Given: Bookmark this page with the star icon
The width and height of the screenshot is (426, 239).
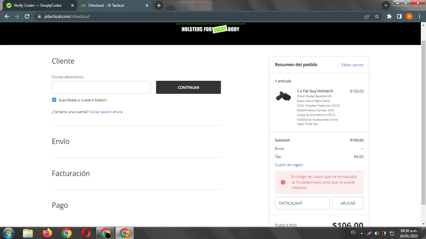Looking at the screenshot, I should (x=377, y=16).
